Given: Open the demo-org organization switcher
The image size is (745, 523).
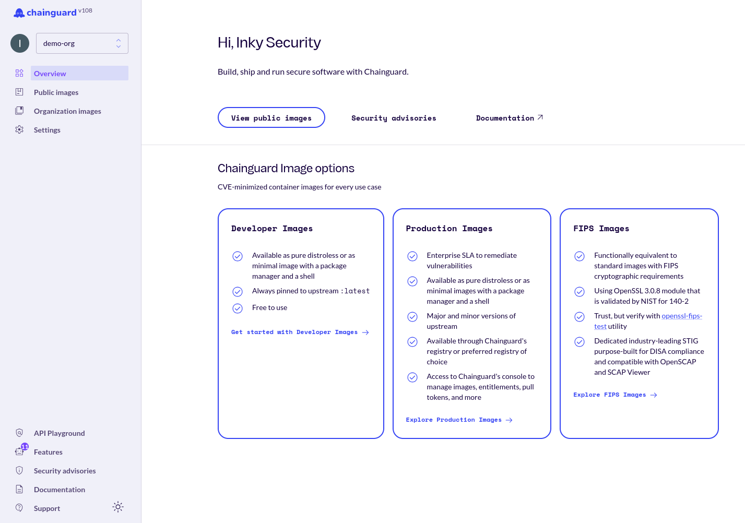Looking at the screenshot, I should (82, 43).
